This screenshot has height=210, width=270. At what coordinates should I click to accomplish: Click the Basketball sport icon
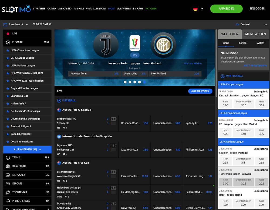(x=8, y=166)
